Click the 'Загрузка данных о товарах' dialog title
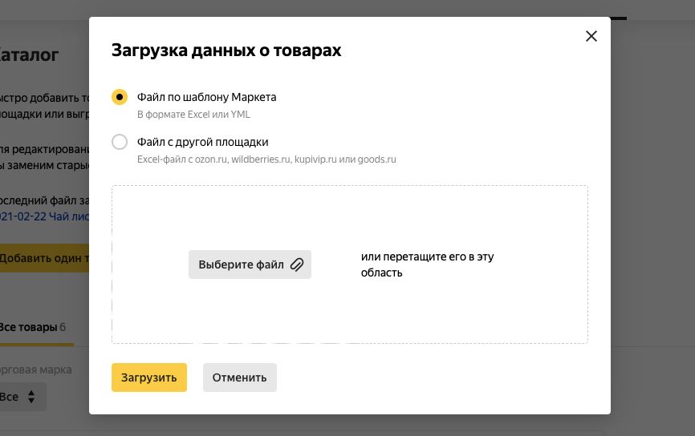Image resolution: width=695 pixels, height=436 pixels. pyautogui.click(x=226, y=50)
